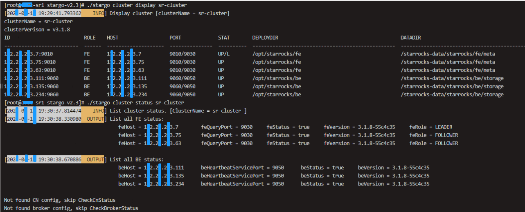The width and height of the screenshot is (525, 212).
Task: Click the DATADIR column header
Action: click(x=411, y=38)
